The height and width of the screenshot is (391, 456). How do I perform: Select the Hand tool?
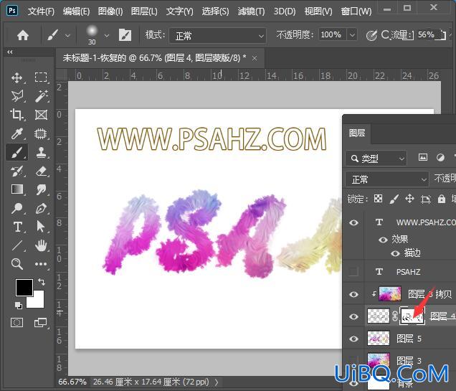(41, 245)
